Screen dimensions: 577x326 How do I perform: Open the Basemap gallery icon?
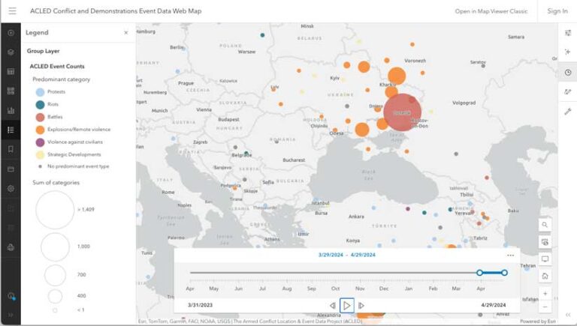click(11, 91)
